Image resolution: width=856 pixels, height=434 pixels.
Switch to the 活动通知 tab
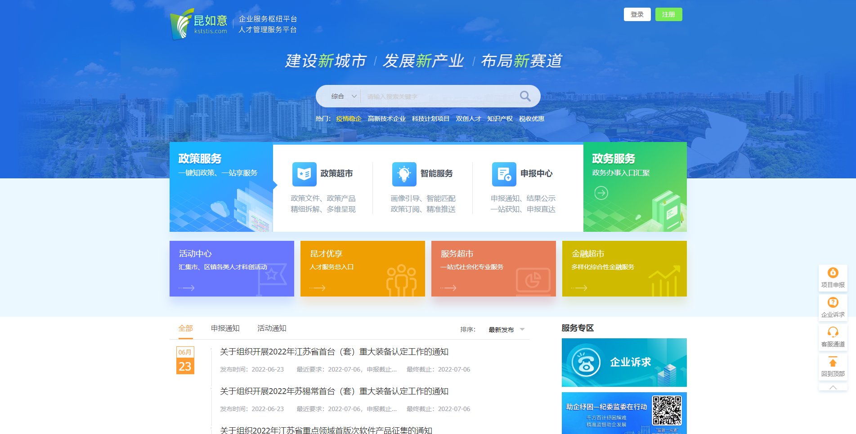coord(272,328)
